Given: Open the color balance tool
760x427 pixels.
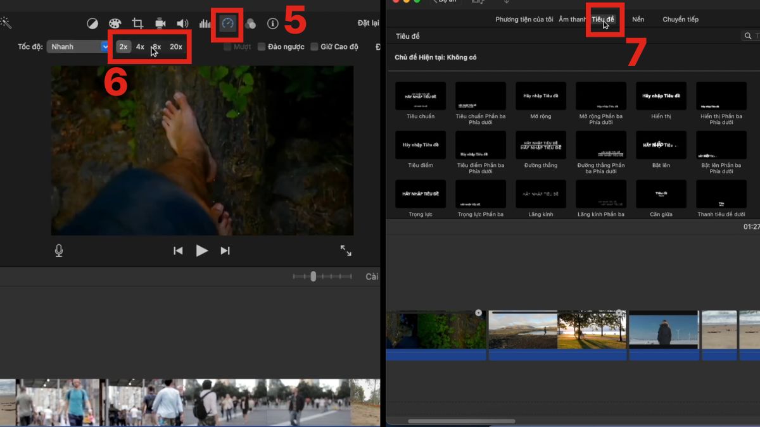Looking at the screenshot, I should (92, 24).
